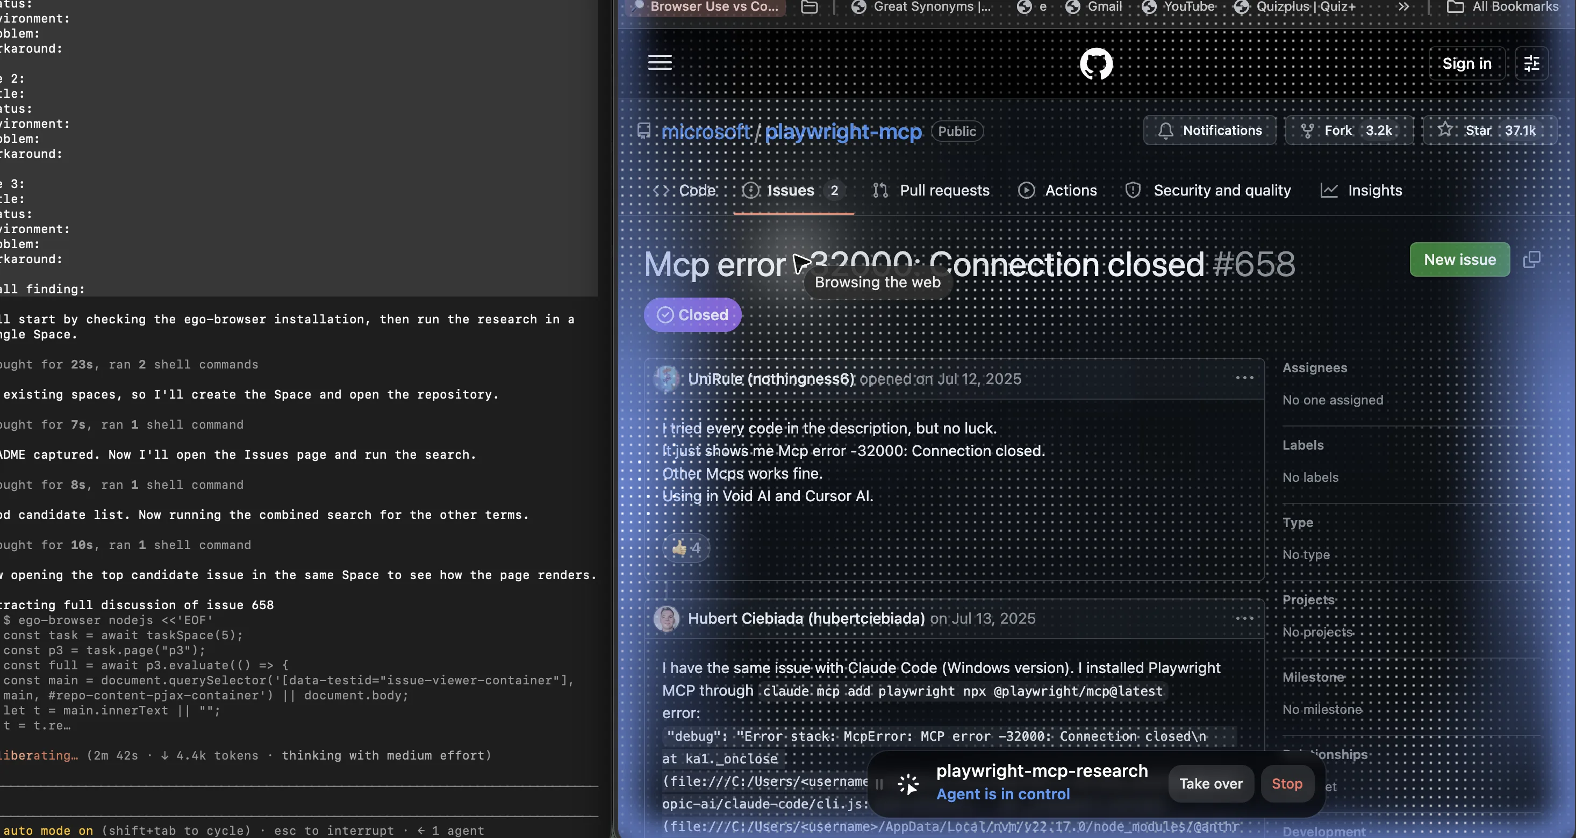Screen dimensions: 1576x838
Task: Copy issue link icon beside New issue
Action: (x=1531, y=260)
